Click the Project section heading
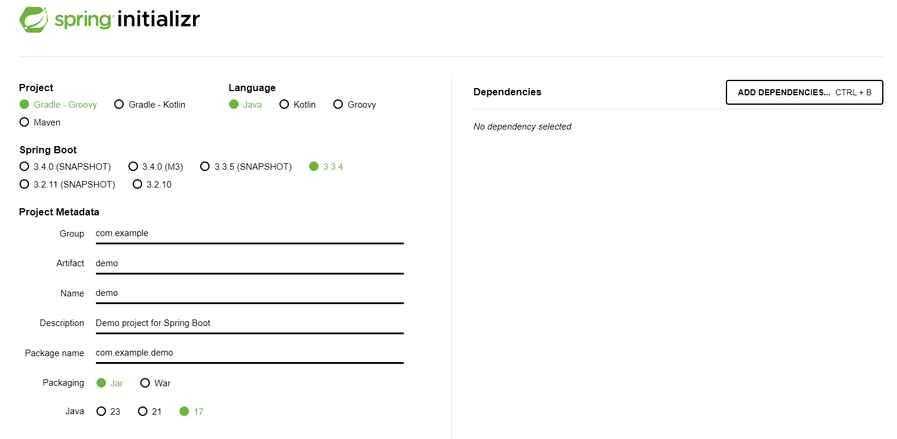This screenshot has height=439, width=897. (36, 88)
